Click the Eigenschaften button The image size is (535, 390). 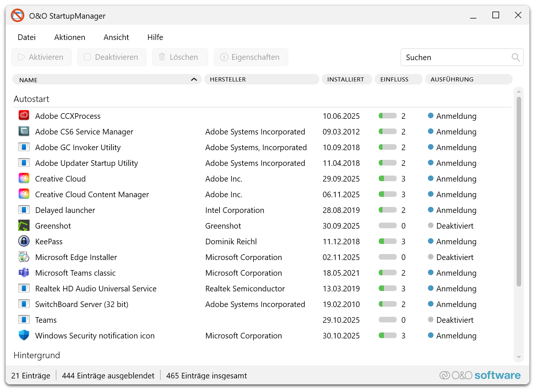pyautogui.click(x=251, y=57)
